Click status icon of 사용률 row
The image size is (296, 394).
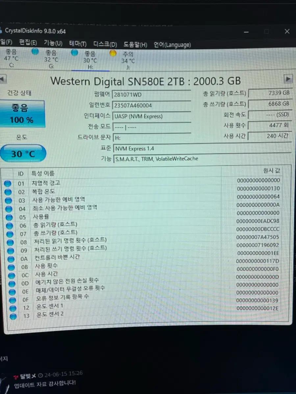[9, 217]
